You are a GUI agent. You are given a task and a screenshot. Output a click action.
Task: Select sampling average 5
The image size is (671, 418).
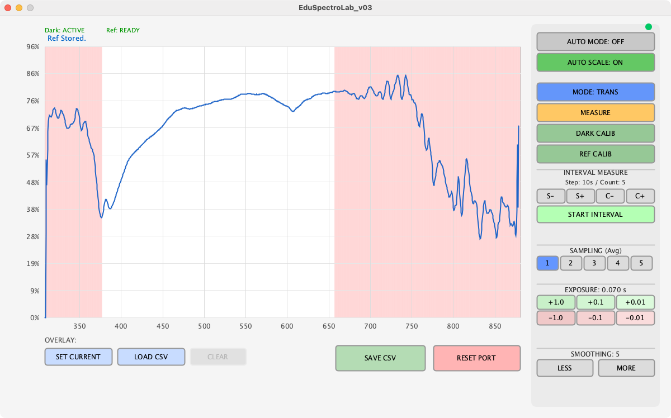(x=642, y=263)
